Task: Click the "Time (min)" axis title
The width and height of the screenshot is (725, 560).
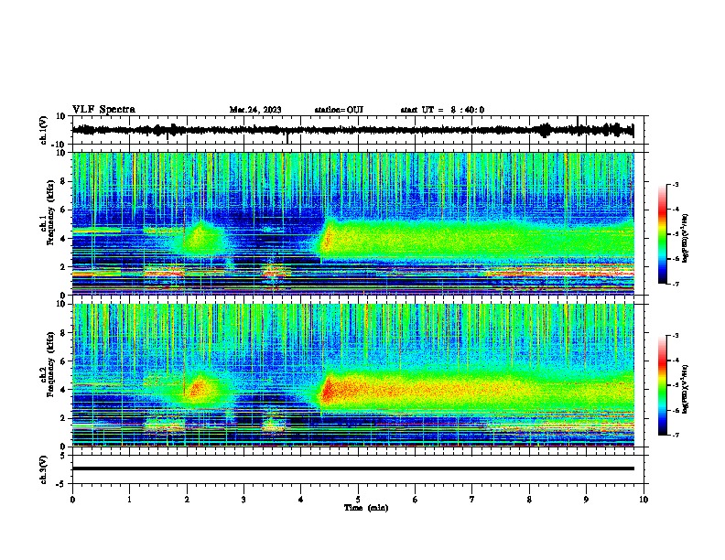Action: click(x=366, y=508)
